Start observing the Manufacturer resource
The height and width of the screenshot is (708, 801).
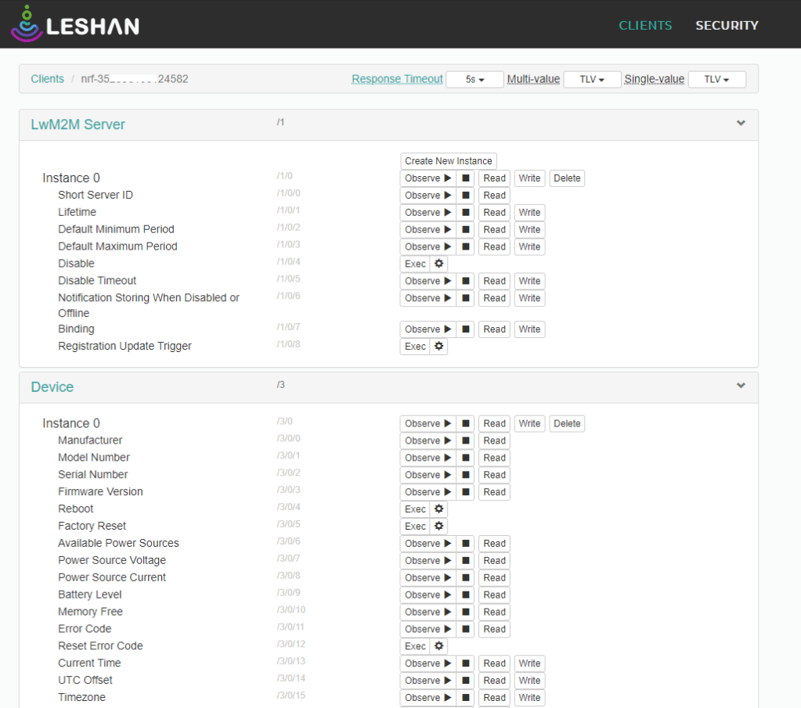tap(428, 441)
